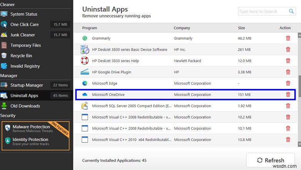This screenshot has width=301, height=170.
Task: Click the Hewlett Packard company cell
Action: (187, 61)
